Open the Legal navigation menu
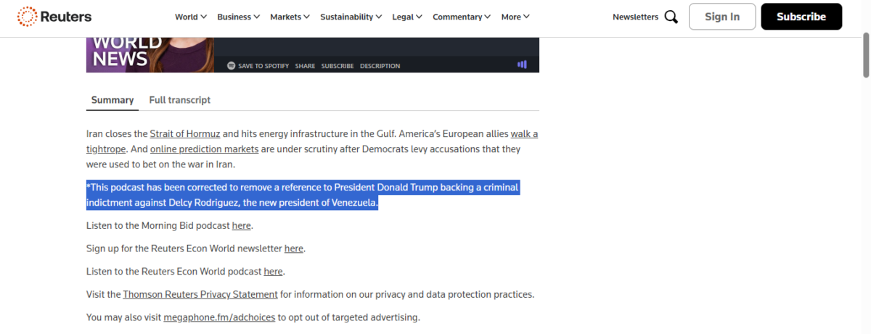The image size is (871, 334). pos(407,17)
